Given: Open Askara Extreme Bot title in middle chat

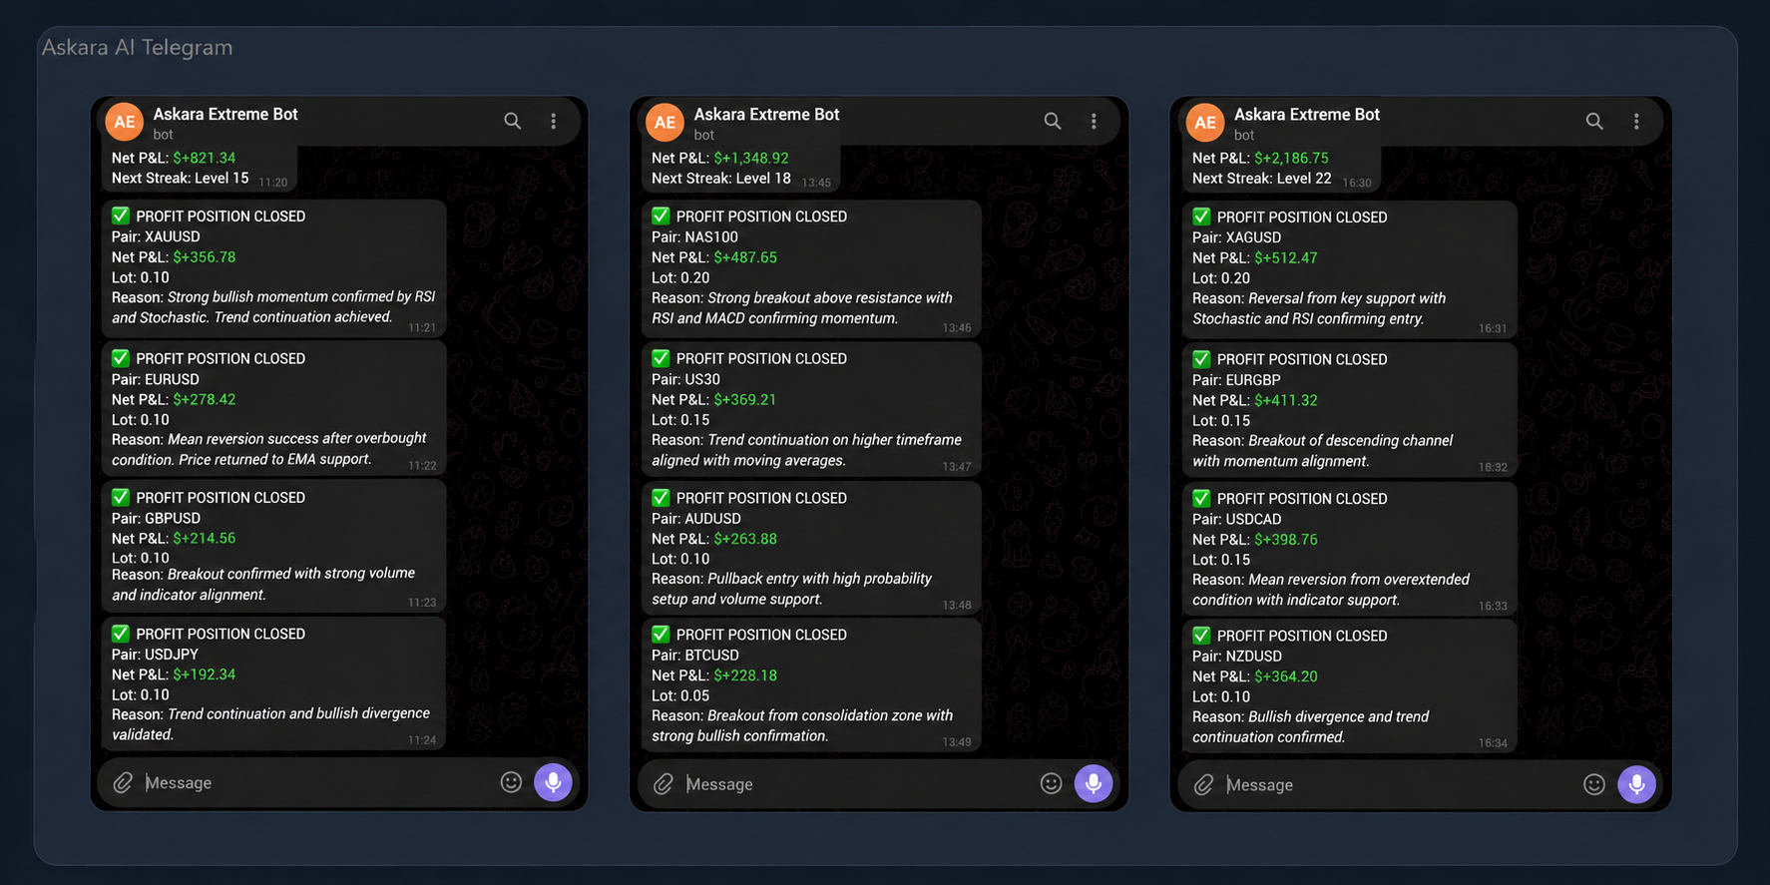Looking at the screenshot, I should [x=766, y=114].
